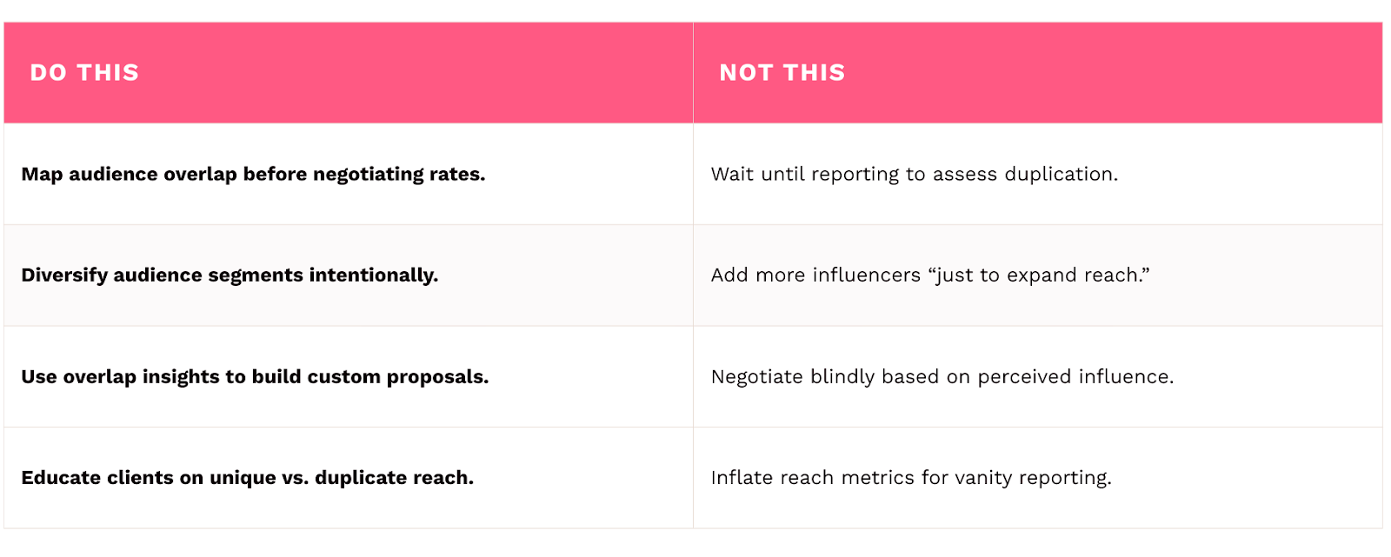This screenshot has width=1391, height=557.
Task: Click the word "duplication" in first row
Action: [1059, 175]
